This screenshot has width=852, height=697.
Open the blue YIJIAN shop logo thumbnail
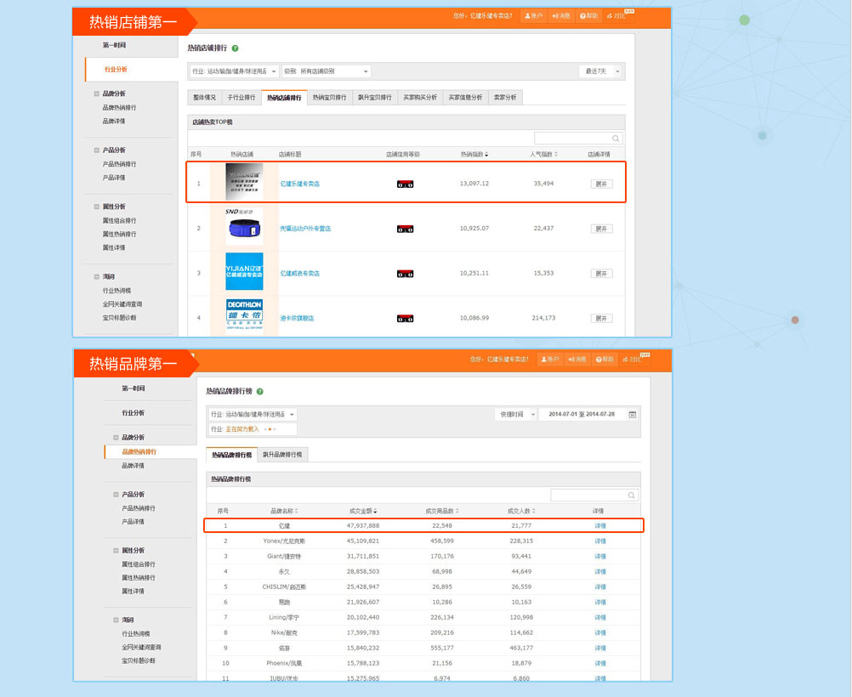pos(244,272)
